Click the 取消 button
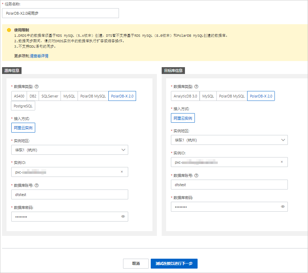The image size is (308, 273). click(136, 263)
